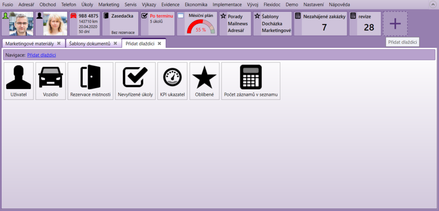
Task: Pick the Nevyřízené úkoly checkmark tile
Action: point(135,81)
